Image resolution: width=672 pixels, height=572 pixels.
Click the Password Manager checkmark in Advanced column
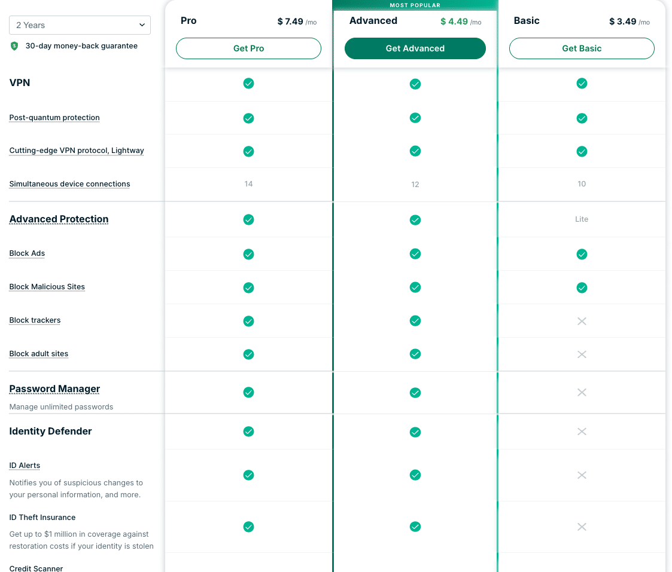(x=415, y=393)
